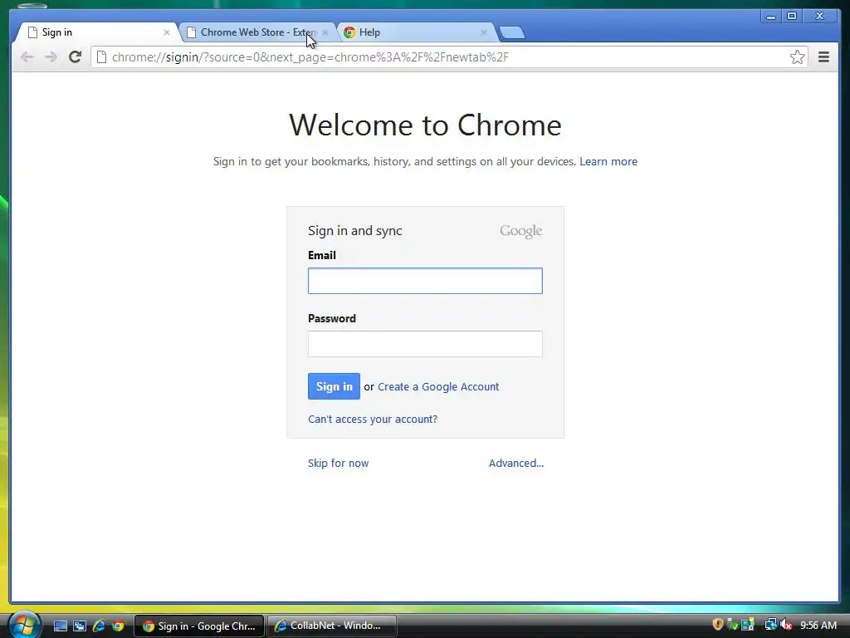This screenshot has width=850, height=638.
Task: Click the page icon in the address bar
Action: [101, 57]
